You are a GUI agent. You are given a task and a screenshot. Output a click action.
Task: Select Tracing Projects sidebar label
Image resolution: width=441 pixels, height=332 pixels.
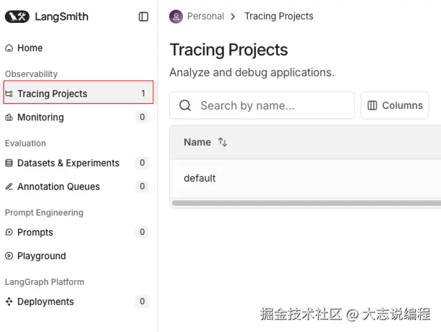tap(52, 94)
